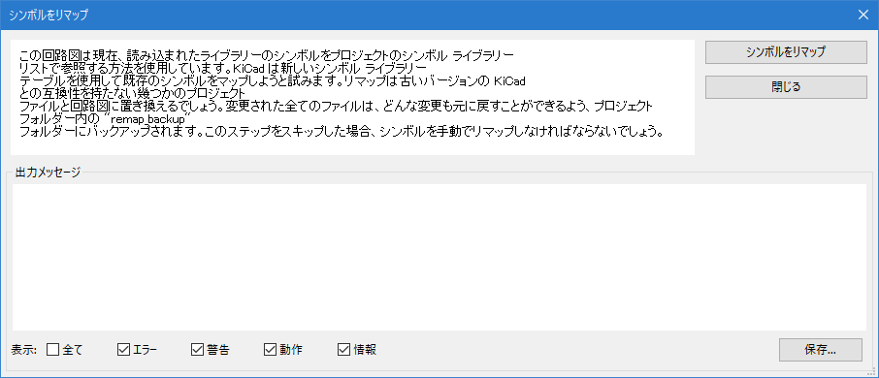The width and height of the screenshot is (879, 378).
Task: Click the シンボルをリマップ title bar text
Action: pos(49,16)
